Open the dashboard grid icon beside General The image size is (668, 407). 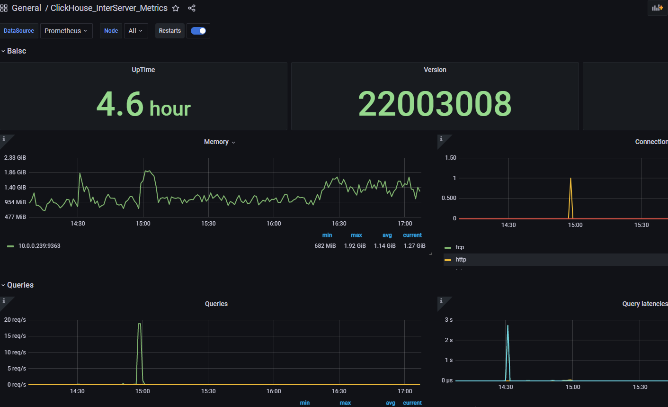click(4, 8)
